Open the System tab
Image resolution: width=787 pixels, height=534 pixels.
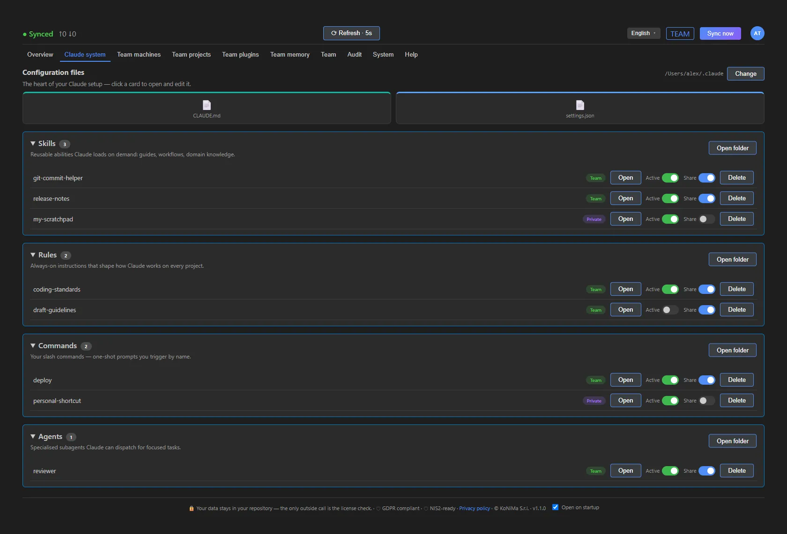(x=383, y=55)
